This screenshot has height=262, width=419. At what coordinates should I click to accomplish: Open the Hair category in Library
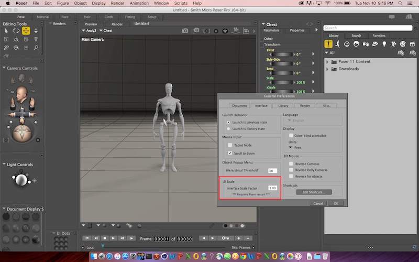point(356,44)
